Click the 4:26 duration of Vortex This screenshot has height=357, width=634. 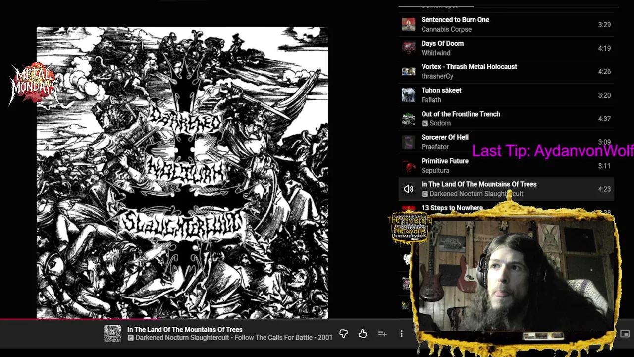[x=604, y=71]
